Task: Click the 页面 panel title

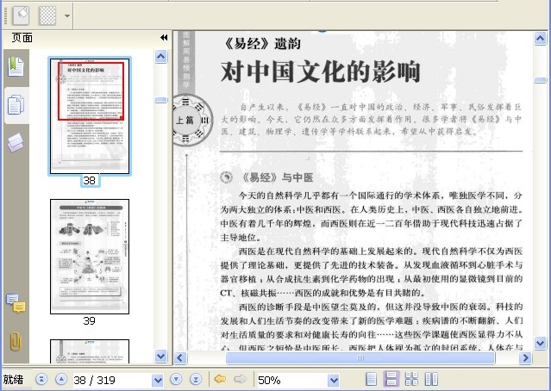Action: [x=22, y=38]
